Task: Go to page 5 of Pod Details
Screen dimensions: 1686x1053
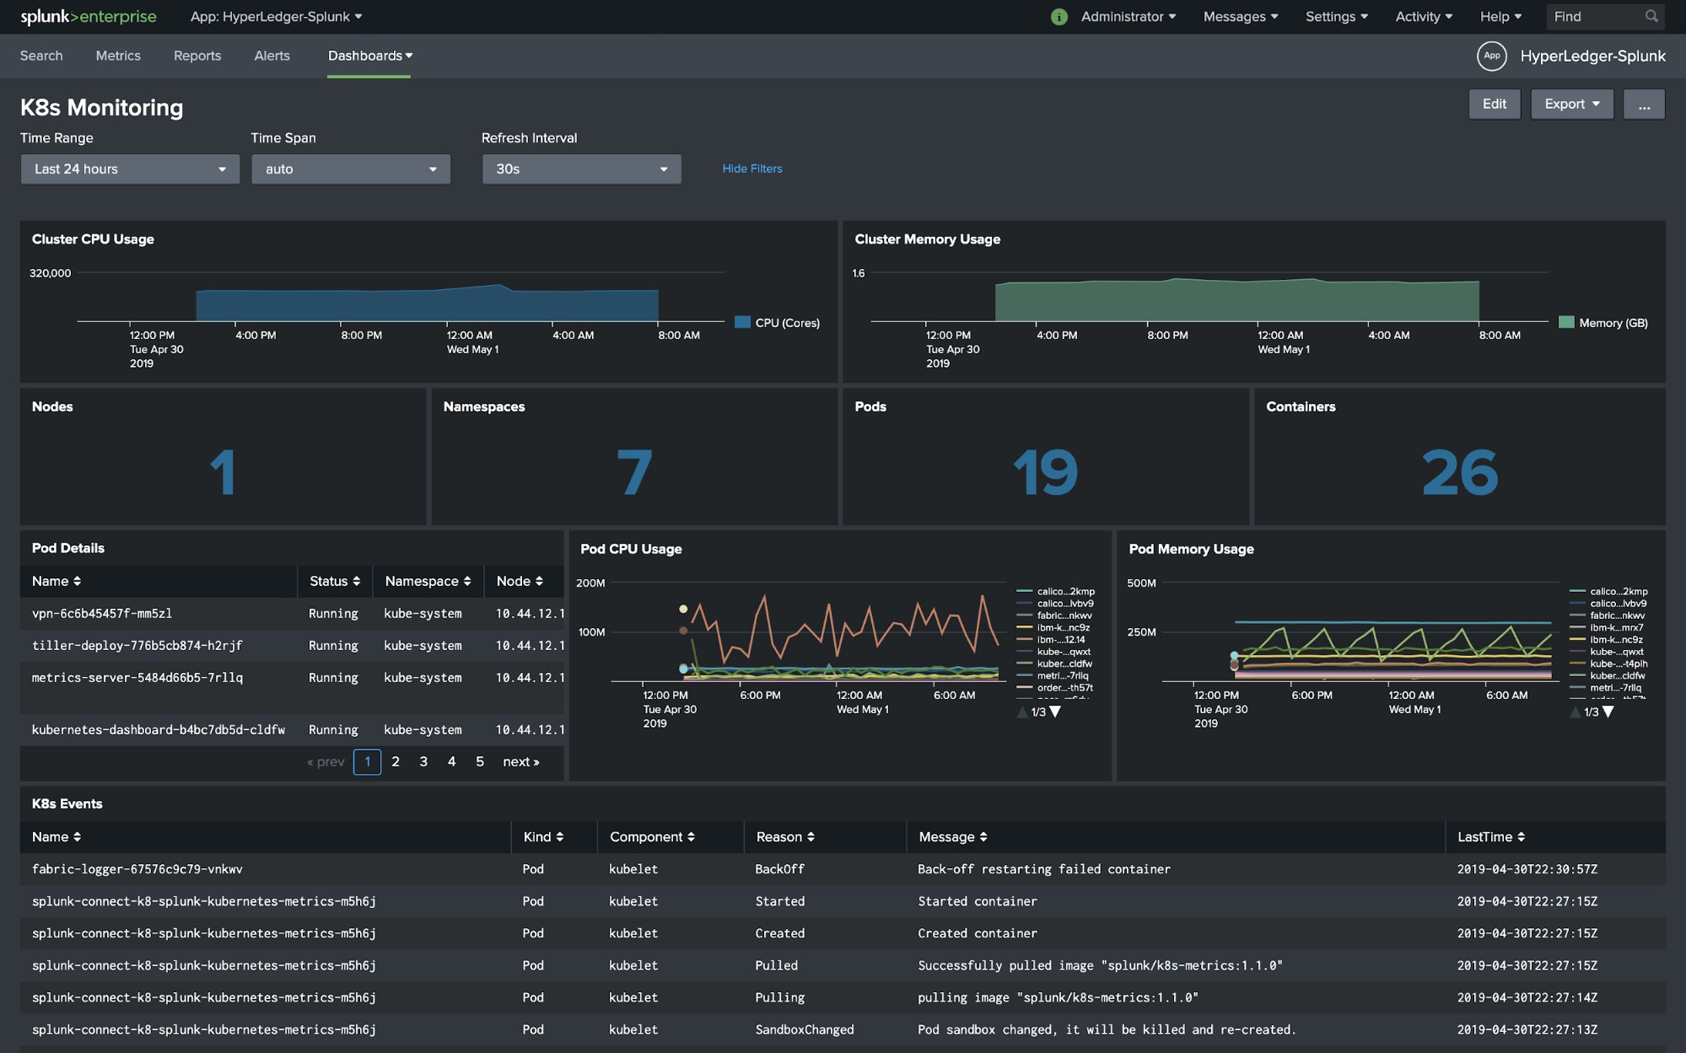Action: (x=479, y=761)
